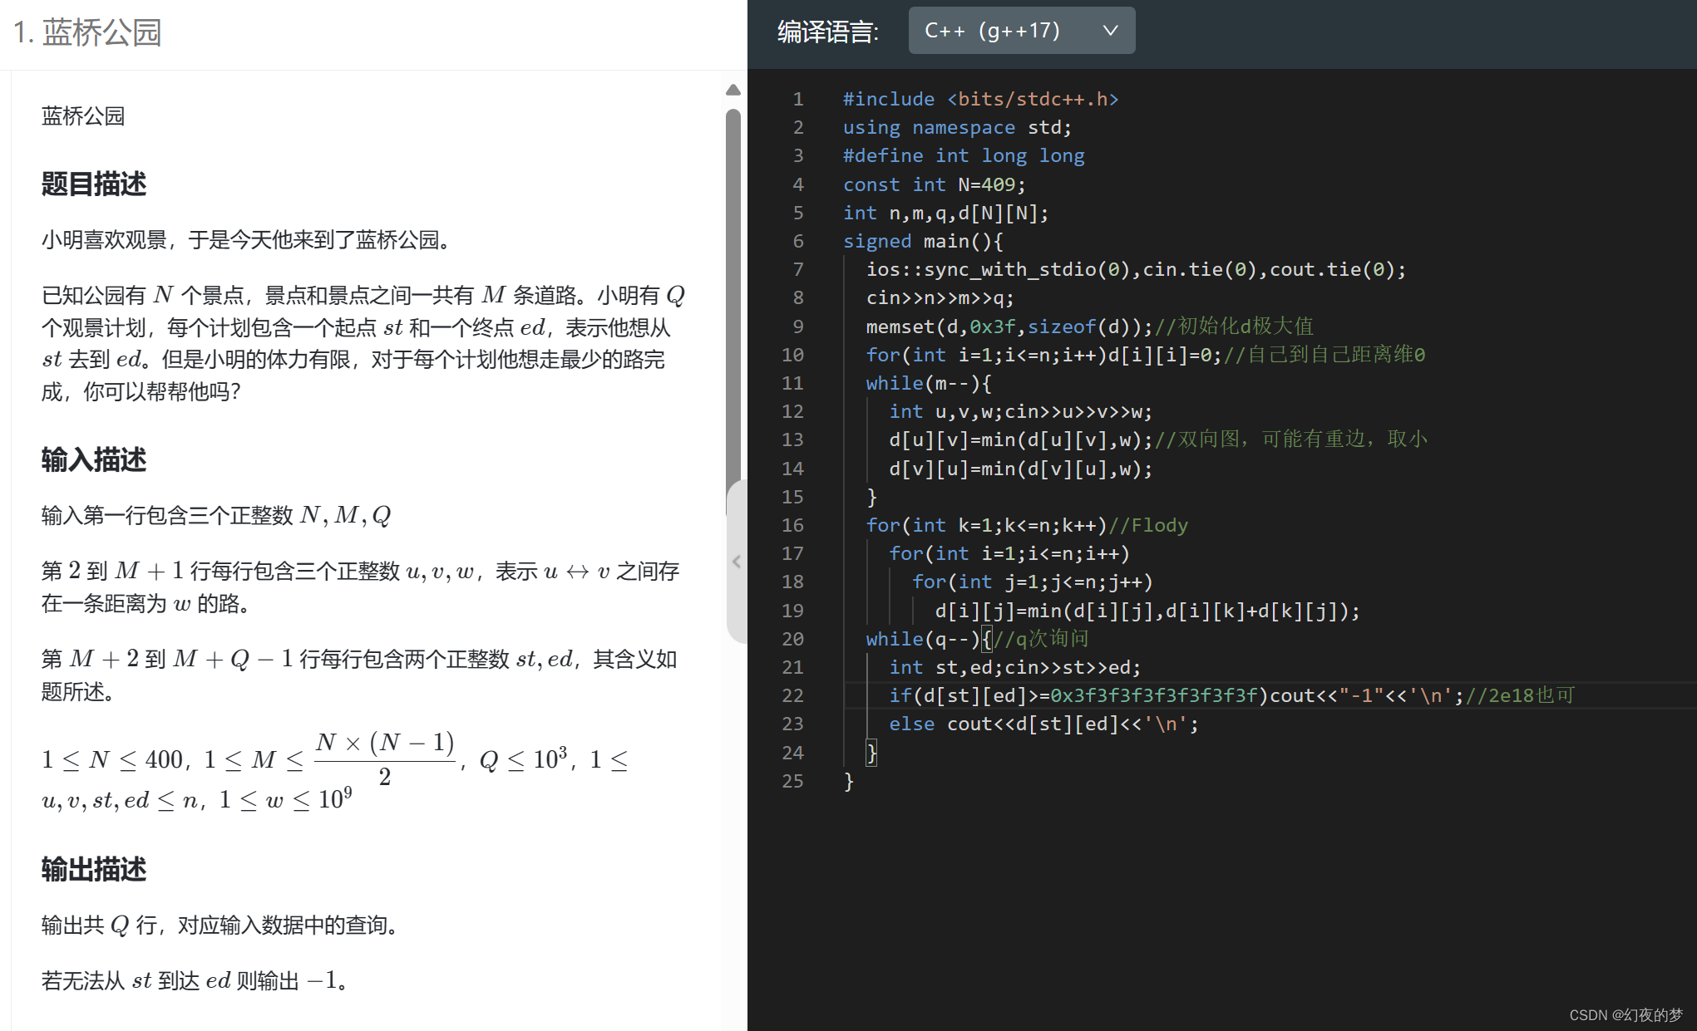Click line 8 'cin>>n>>m>>q;'

coord(940,297)
